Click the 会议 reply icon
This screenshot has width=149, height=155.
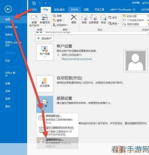pos(110,17)
